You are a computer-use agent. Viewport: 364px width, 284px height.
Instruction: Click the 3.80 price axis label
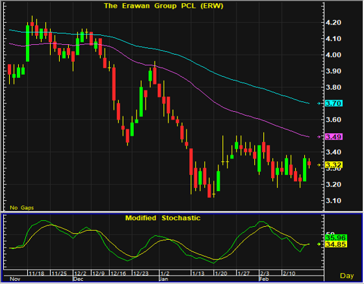pyautogui.click(x=333, y=87)
